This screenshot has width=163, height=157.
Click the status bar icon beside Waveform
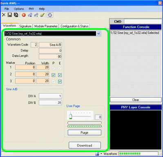97,154
